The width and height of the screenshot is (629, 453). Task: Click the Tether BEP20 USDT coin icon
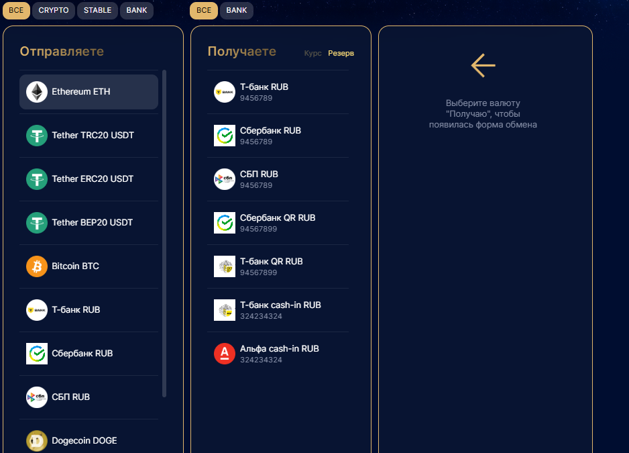[x=37, y=223]
